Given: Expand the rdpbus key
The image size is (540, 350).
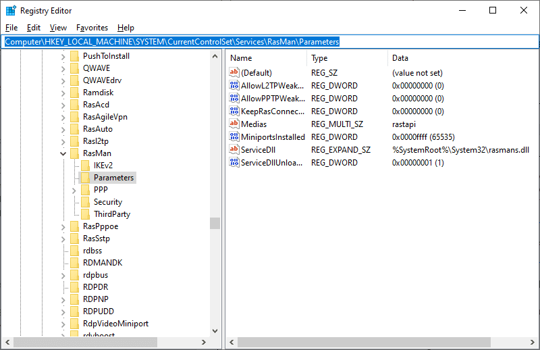Looking at the screenshot, I should tap(63, 276).
